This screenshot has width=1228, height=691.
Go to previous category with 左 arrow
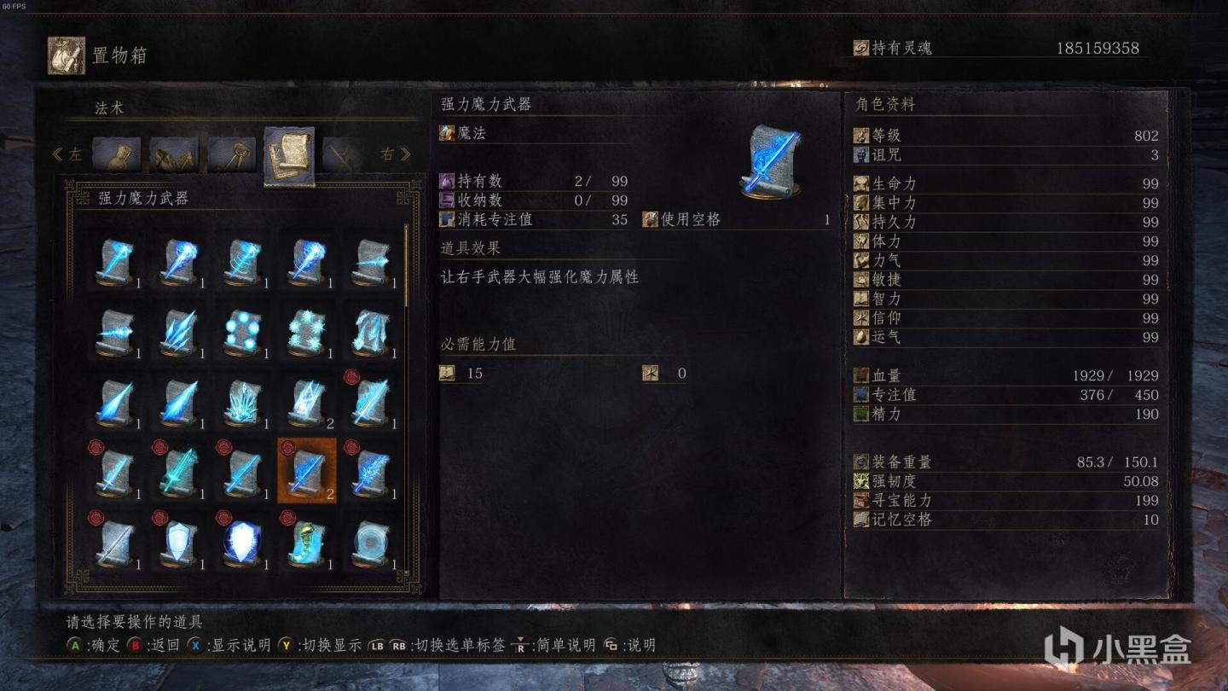tap(67, 154)
